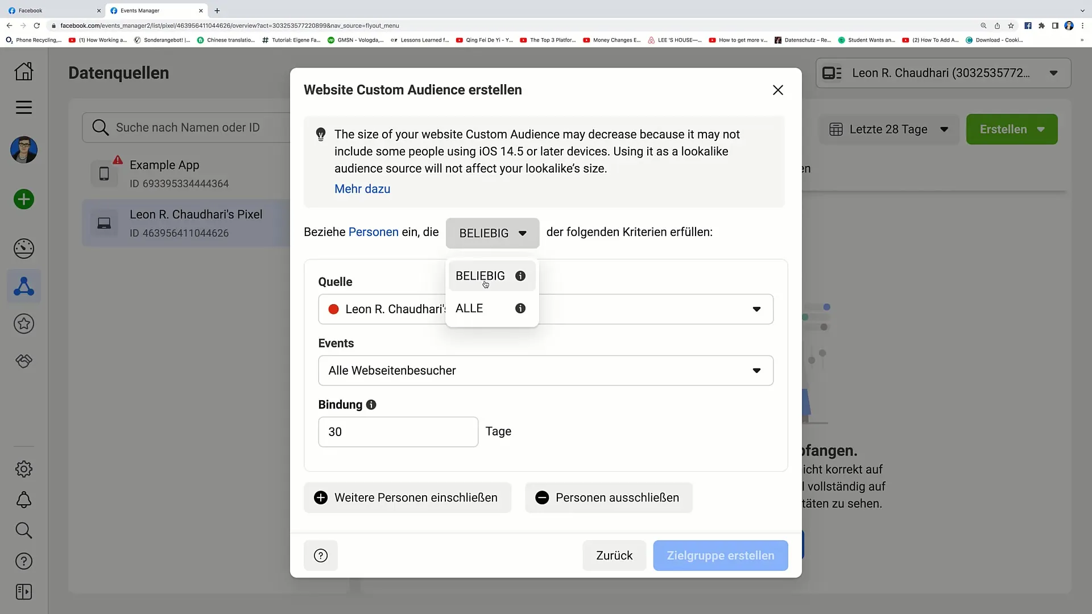
Task: Click the data sources icon in sidebar
Action: pyautogui.click(x=23, y=285)
